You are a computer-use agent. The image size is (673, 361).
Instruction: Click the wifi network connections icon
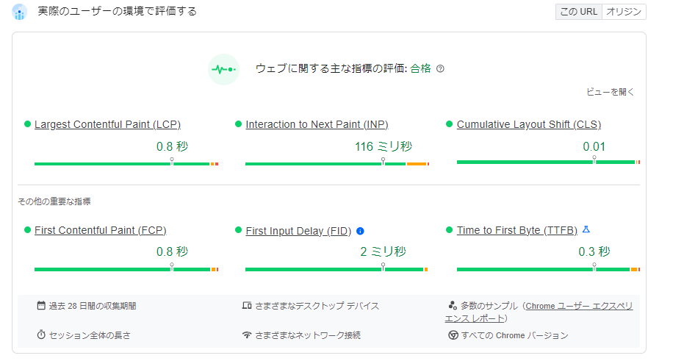pyautogui.click(x=247, y=335)
